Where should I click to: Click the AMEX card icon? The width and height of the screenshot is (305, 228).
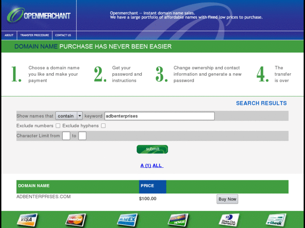pos(128,220)
